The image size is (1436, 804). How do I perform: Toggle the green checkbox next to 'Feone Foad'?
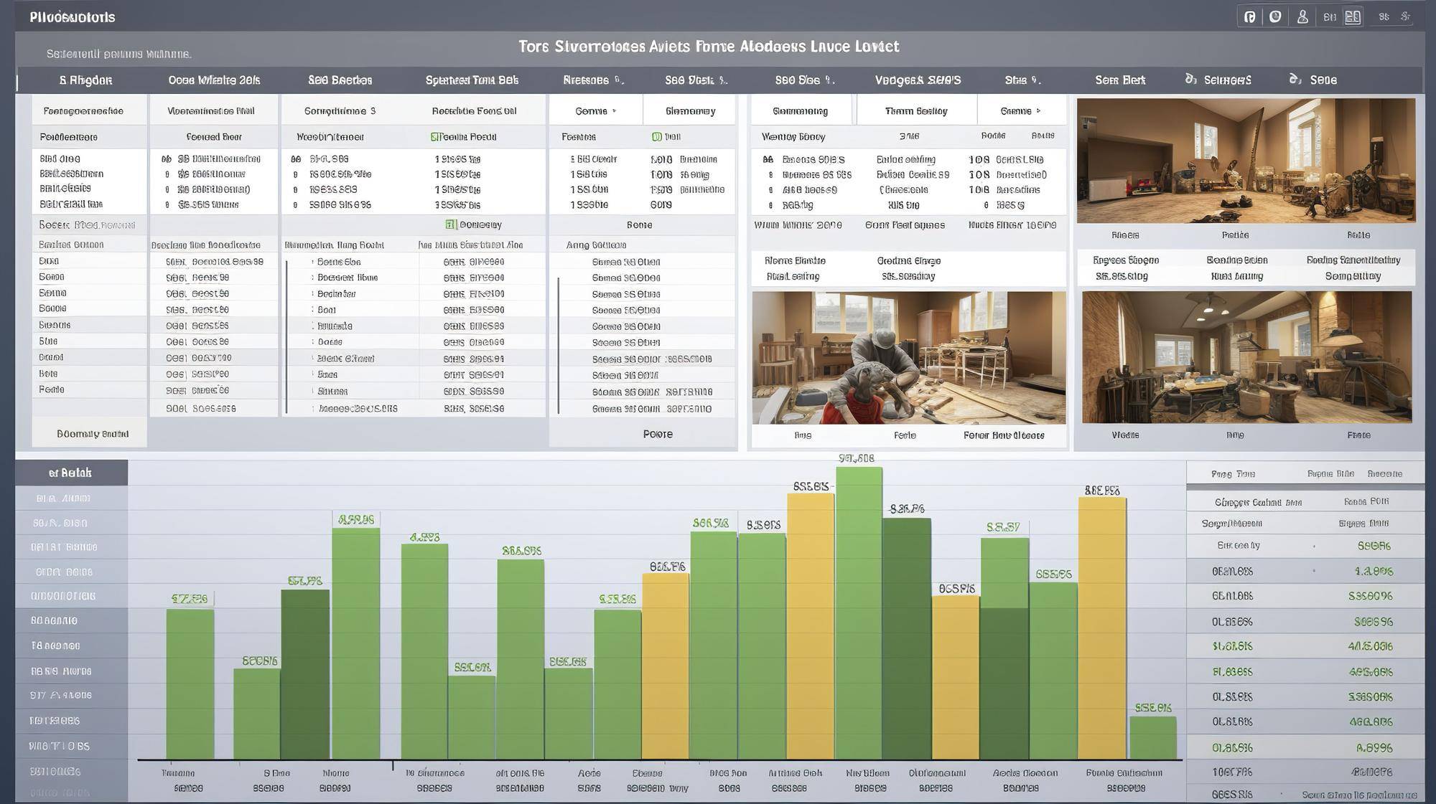click(x=434, y=136)
